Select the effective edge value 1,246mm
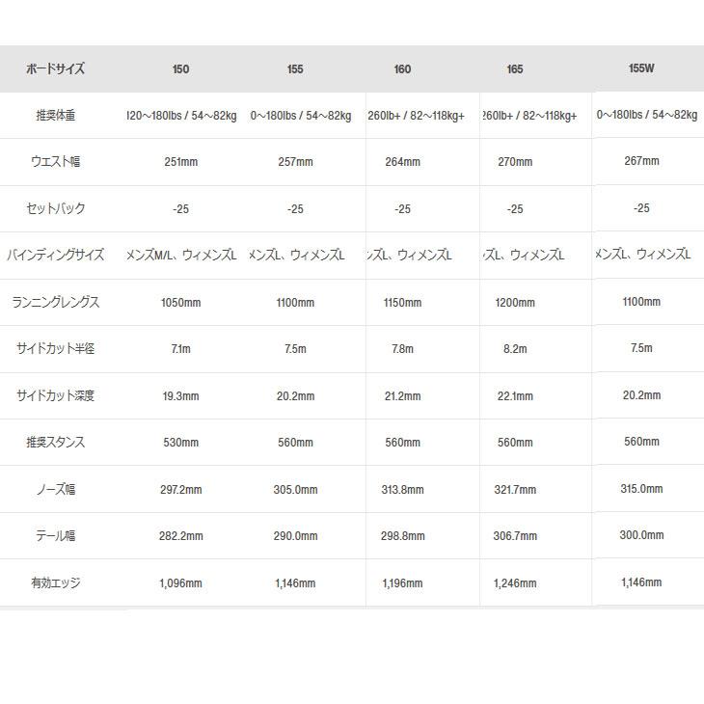The height and width of the screenshot is (704, 704). click(x=515, y=583)
